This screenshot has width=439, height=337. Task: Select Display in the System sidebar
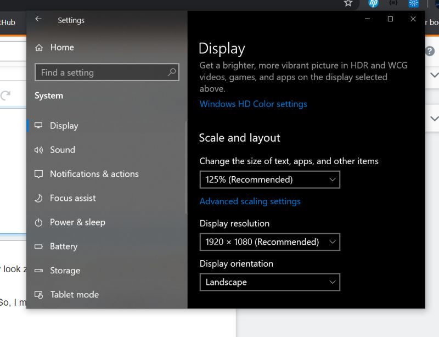[107, 126]
